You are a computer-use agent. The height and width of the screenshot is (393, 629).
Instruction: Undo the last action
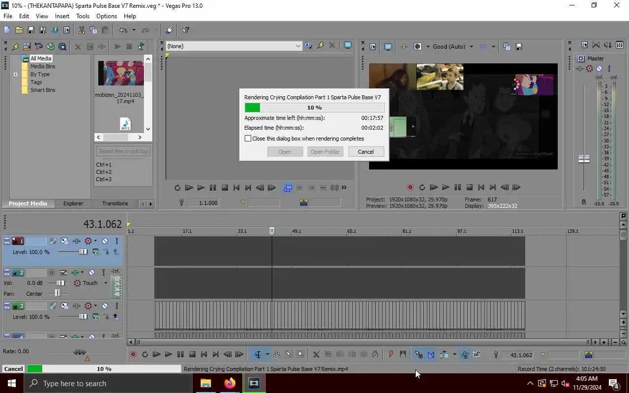(x=123, y=30)
